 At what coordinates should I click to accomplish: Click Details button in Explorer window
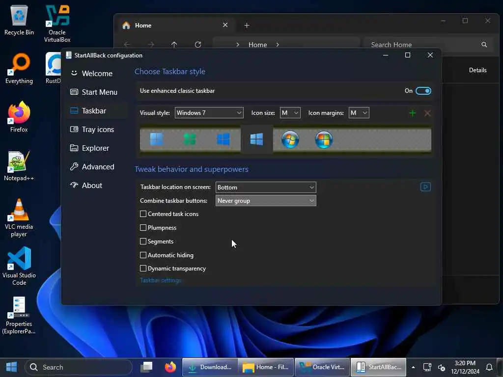pos(477,70)
